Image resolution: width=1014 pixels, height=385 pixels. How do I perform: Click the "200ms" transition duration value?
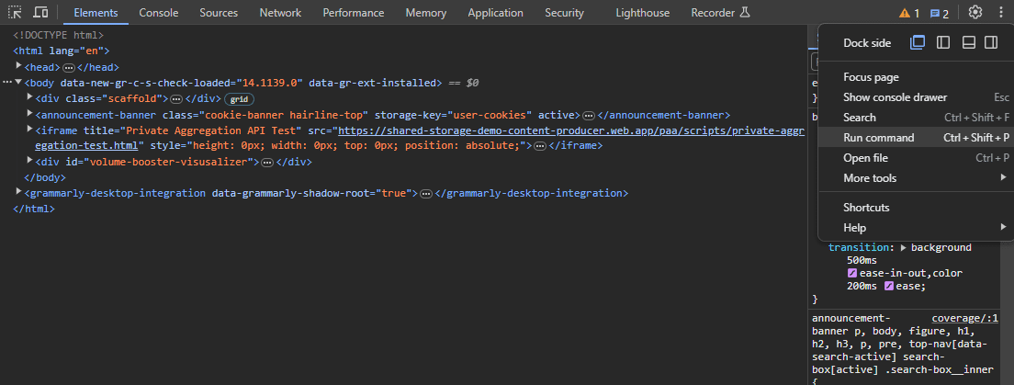pyautogui.click(x=862, y=286)
